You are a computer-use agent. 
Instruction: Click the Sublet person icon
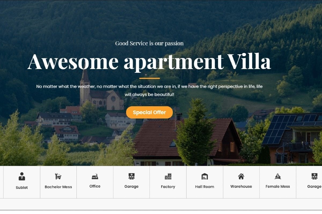click(x=22, y=177)
